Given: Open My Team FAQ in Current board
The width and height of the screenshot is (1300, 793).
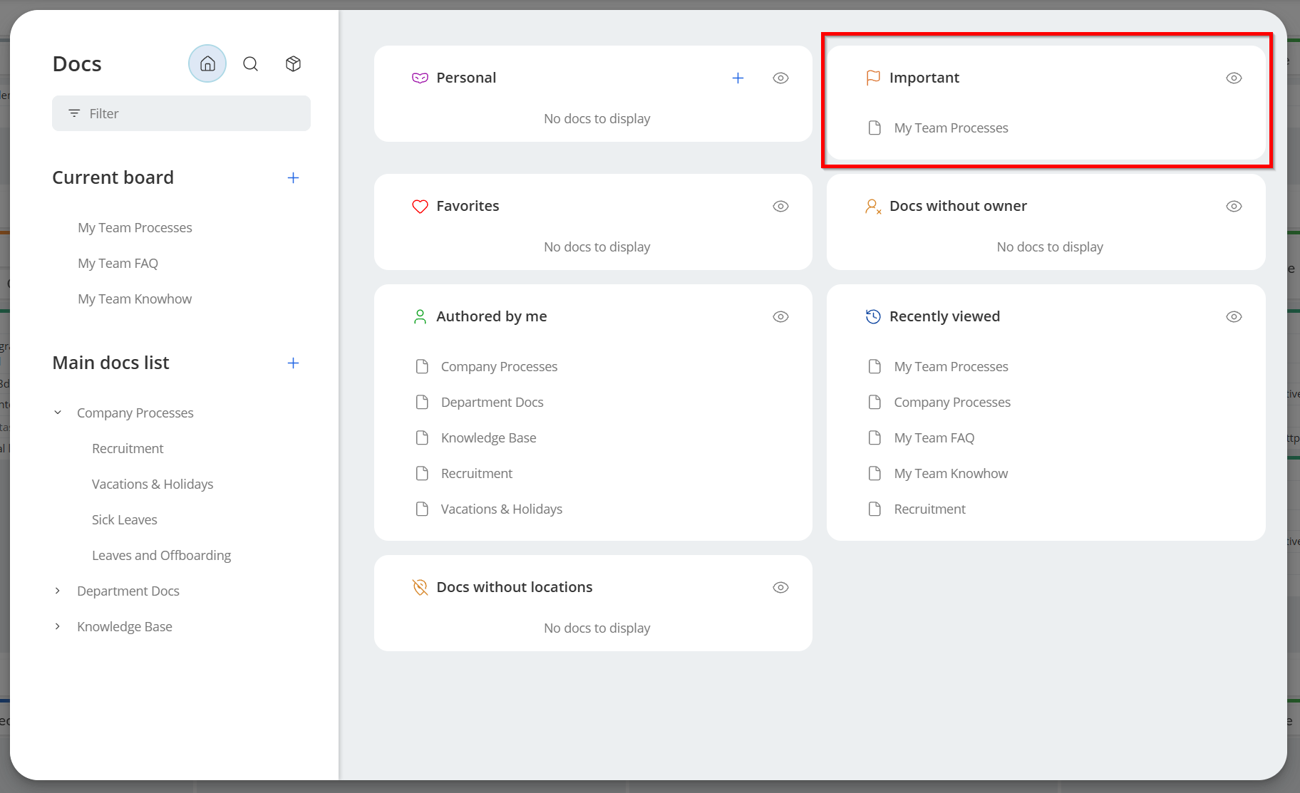Looking at the screenshot, I should tap(118, 264).
